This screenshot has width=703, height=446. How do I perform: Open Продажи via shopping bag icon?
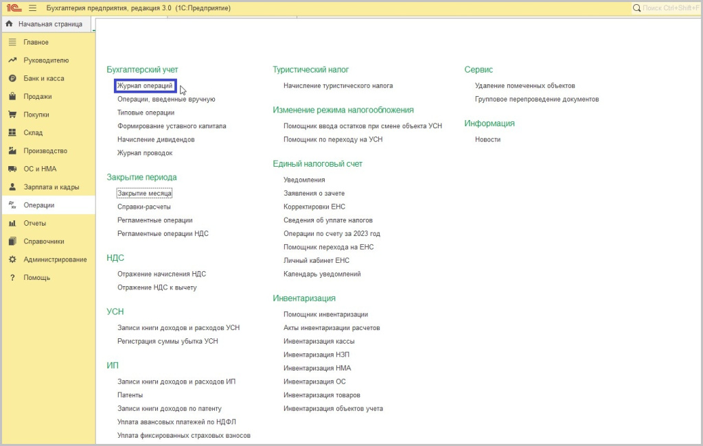click(x=12, y=97)
